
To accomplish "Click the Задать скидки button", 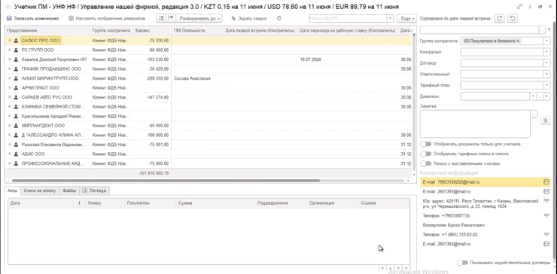I will pos(249,18).
